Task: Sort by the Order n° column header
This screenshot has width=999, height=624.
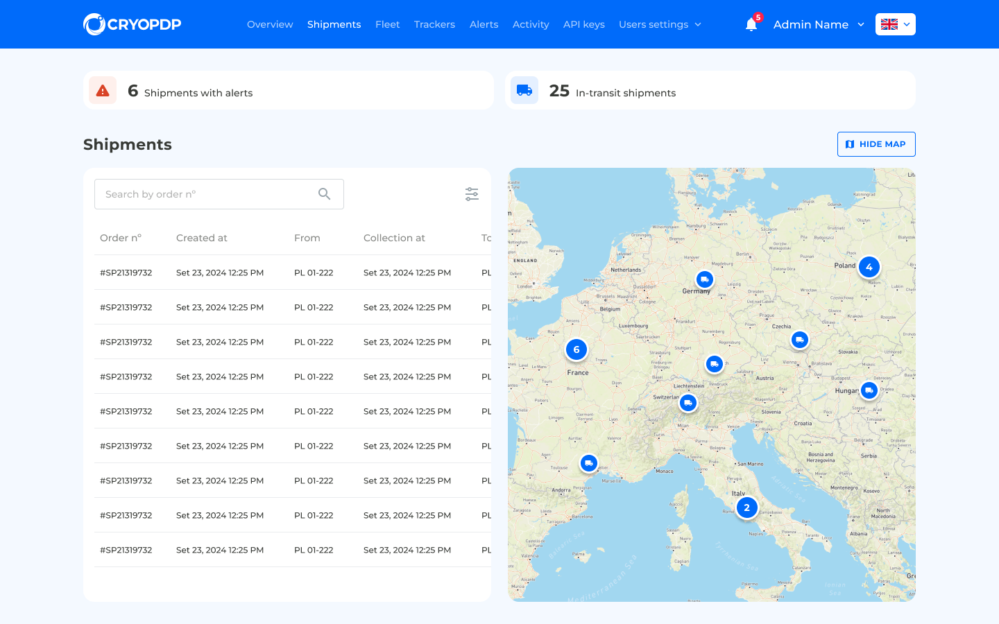Action: click(x=121, y=238)
